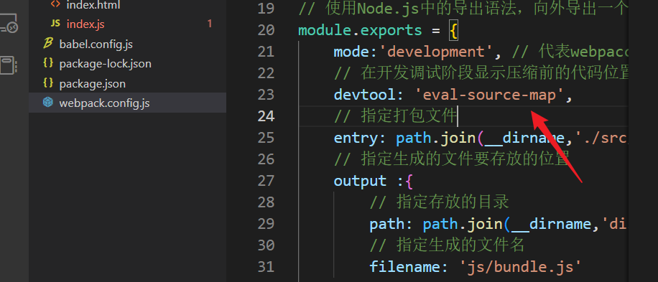Click the 'development' mode value

[x=437, y=52]
